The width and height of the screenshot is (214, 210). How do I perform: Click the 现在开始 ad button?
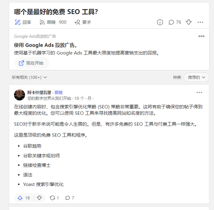pos(31,63)
